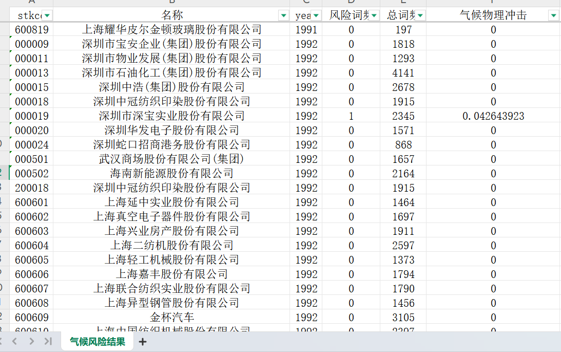Viewport: 561px width, 352px height.
Task: Select stock code cell 000015
Action: [x=31, y=87]
